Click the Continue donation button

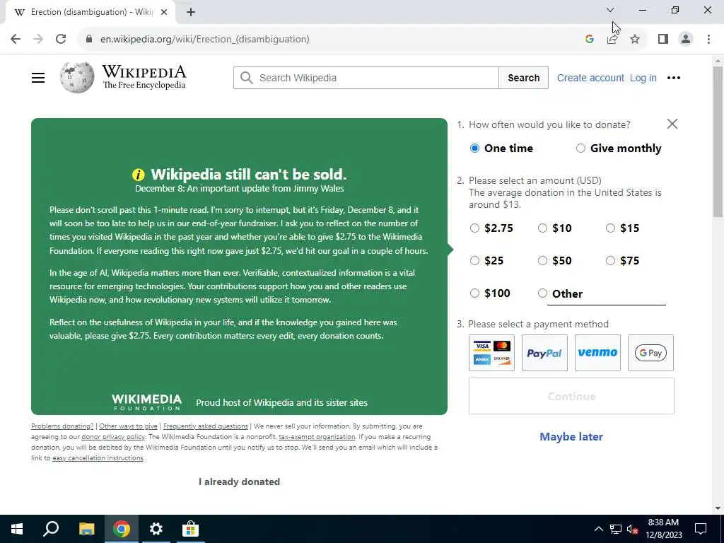(x=571, y=396)
